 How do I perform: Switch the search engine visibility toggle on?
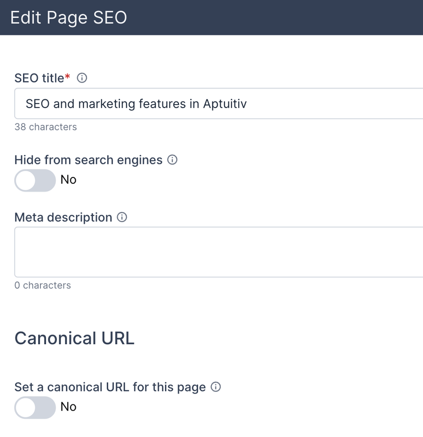[x=35, y=180]
